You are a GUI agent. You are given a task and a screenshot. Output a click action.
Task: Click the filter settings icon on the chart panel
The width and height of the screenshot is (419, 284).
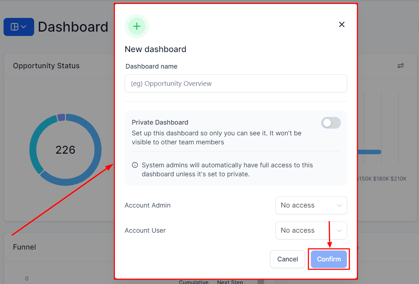[401, 66]
